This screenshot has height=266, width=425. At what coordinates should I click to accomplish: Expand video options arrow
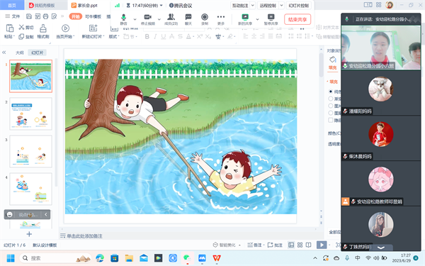coord(159,19)
